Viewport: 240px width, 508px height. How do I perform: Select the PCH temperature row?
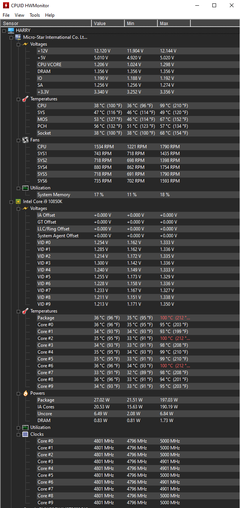pyautogui.click(x=138, y=126)
